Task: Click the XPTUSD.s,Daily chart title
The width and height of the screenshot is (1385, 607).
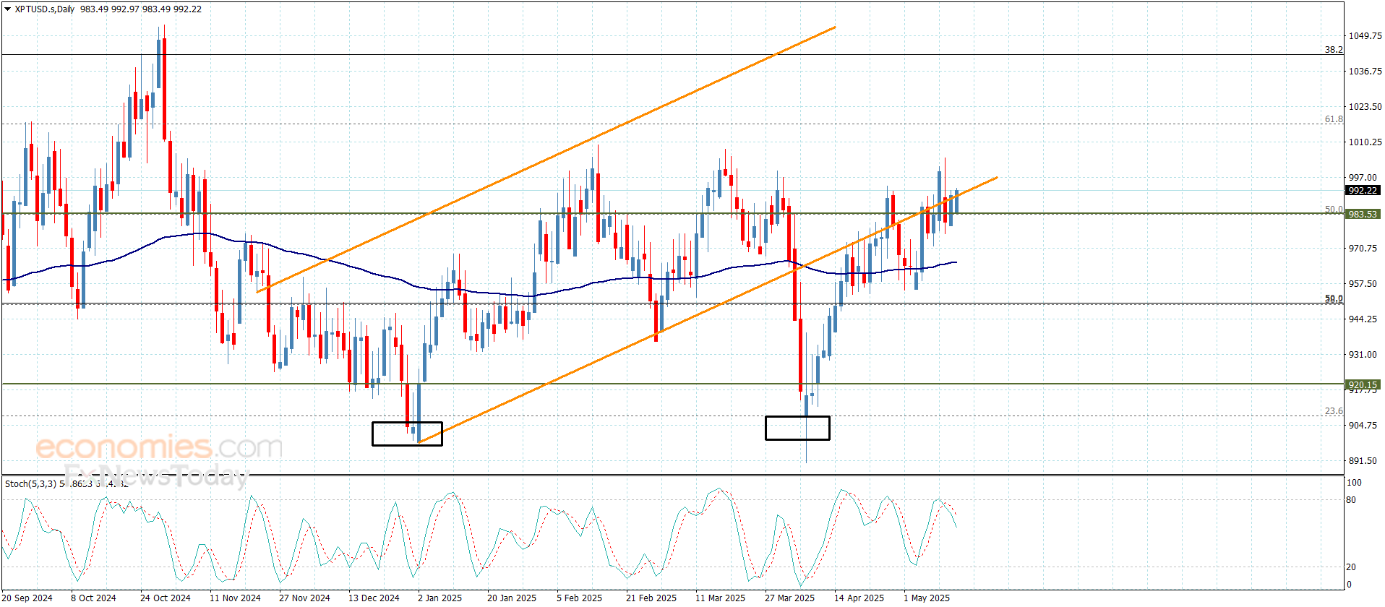Action: (45, 9)
